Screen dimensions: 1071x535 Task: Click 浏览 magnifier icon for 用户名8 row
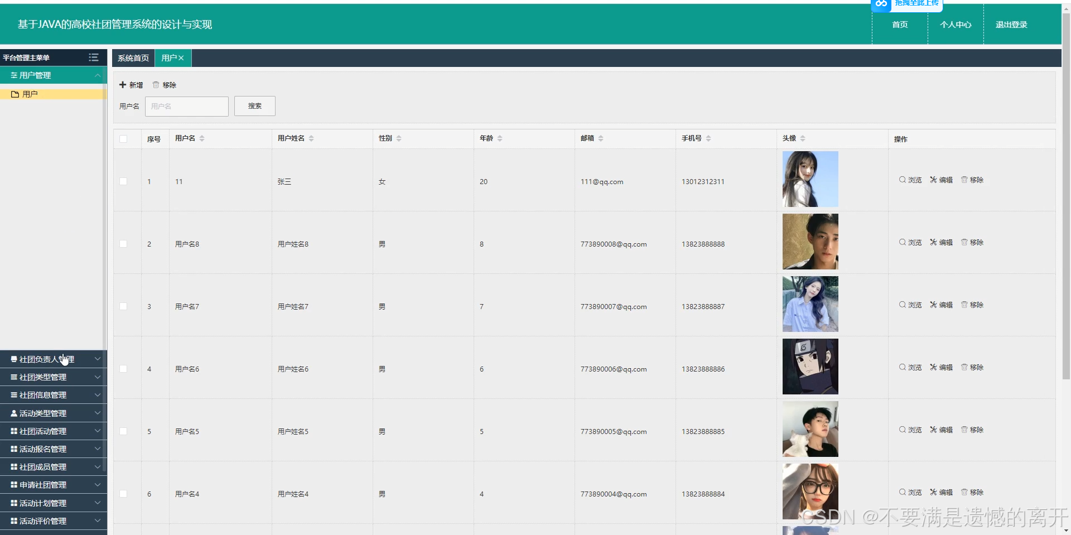tap(902, 242)
